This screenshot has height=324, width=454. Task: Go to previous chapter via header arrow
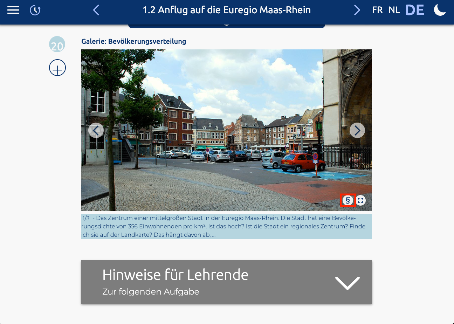[96, 10]
